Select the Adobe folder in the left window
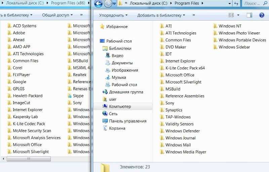269x172 pixels. (x=16, y=33)
